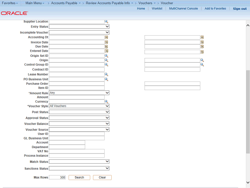Expand the Voucher Source dropdown
Image resolution: width=250 pixels, height=188 pixels.
(x=79, y=130)
